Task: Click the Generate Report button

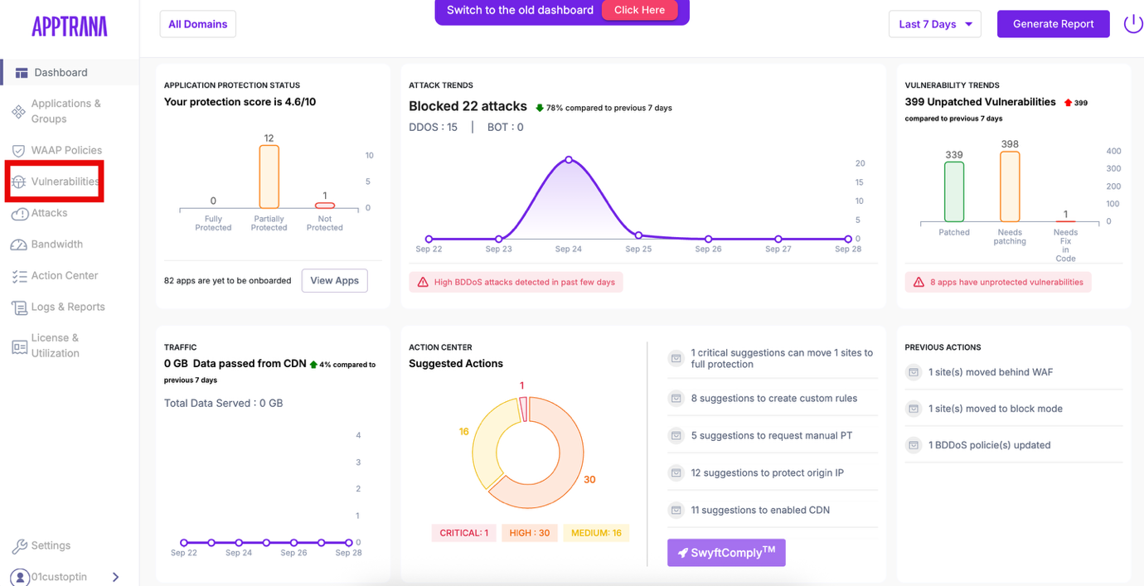Action: 1053,24
